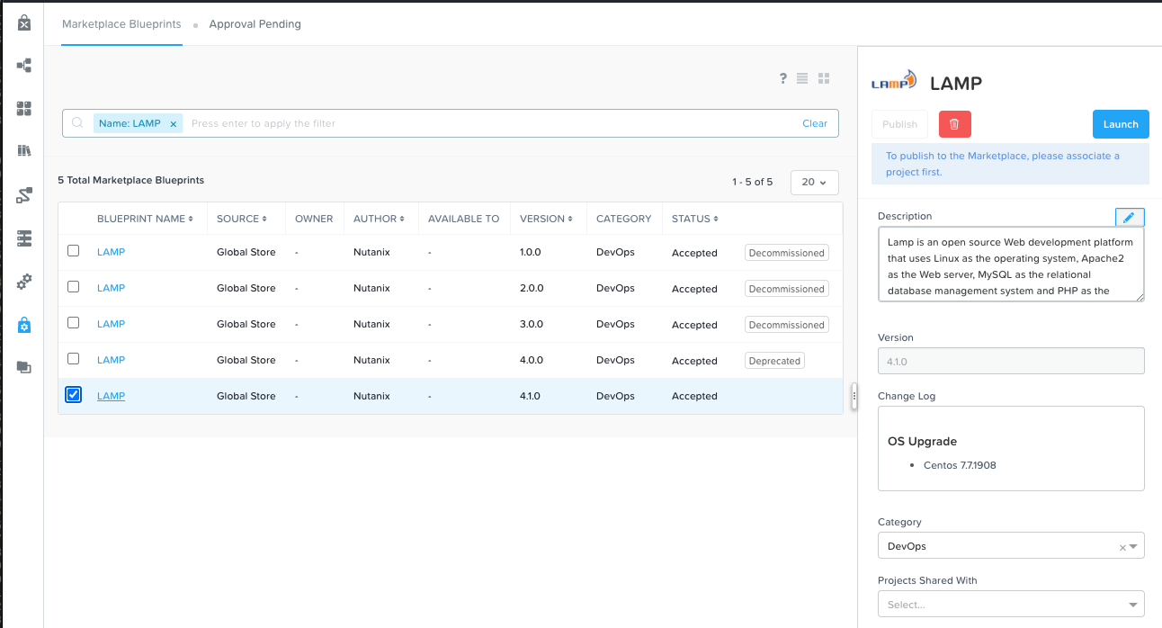Clear the DevOps category selection x
Screen dimensions: 1162x628
click(1122, 547)
